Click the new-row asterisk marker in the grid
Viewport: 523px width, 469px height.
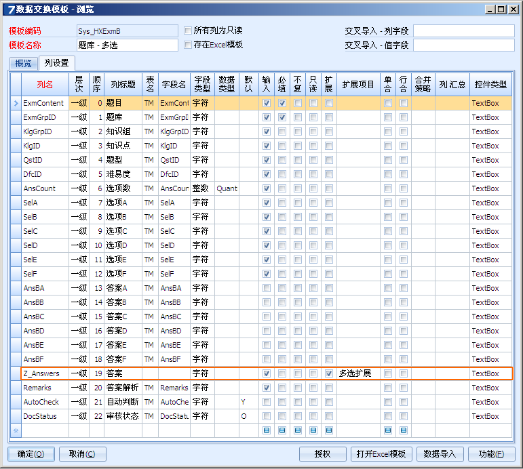coord(16,430)
